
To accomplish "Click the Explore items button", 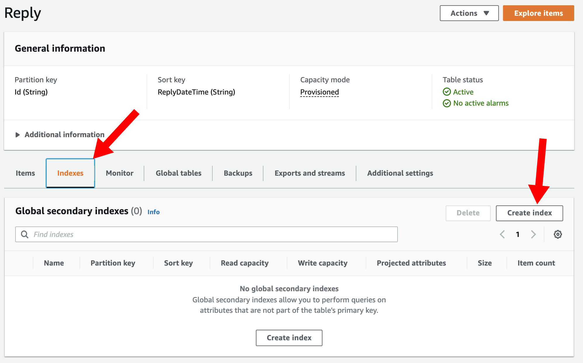I will pos(539,13).
